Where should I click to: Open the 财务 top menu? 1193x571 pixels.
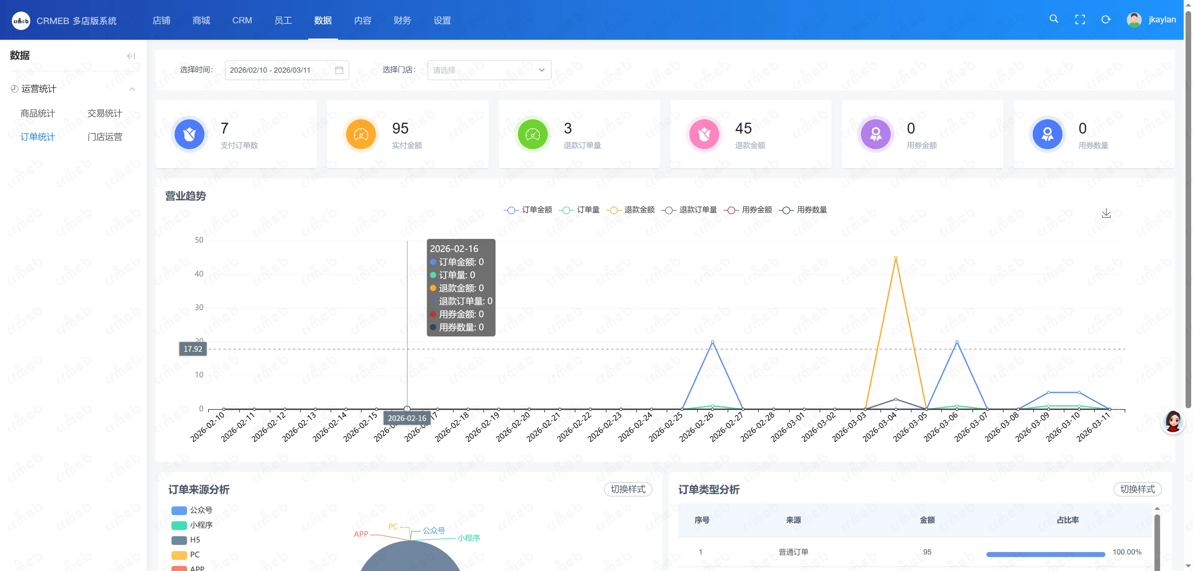pos(402,20)
